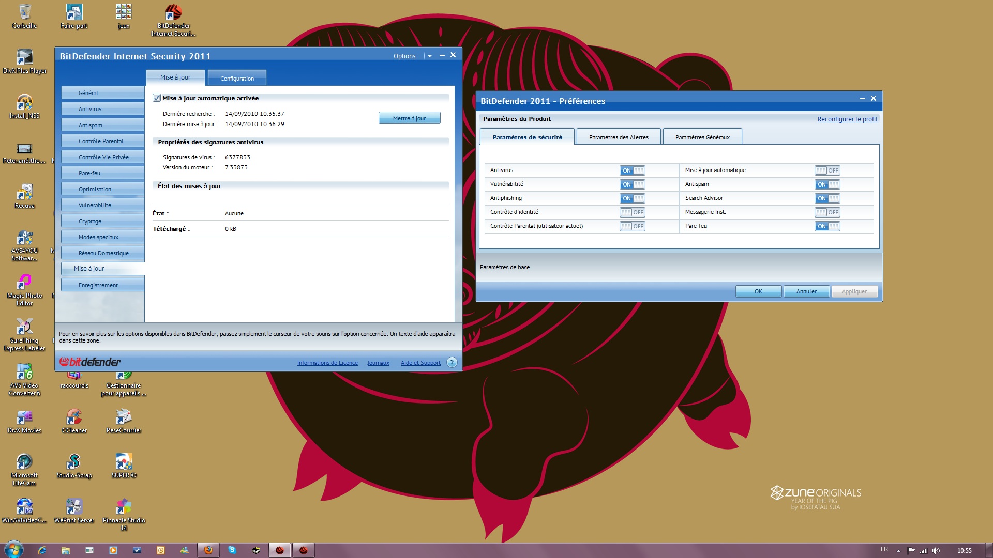Screen dimensions: 993x558
Task: Open the Général section in the sidebar
Action: point(102,93)
